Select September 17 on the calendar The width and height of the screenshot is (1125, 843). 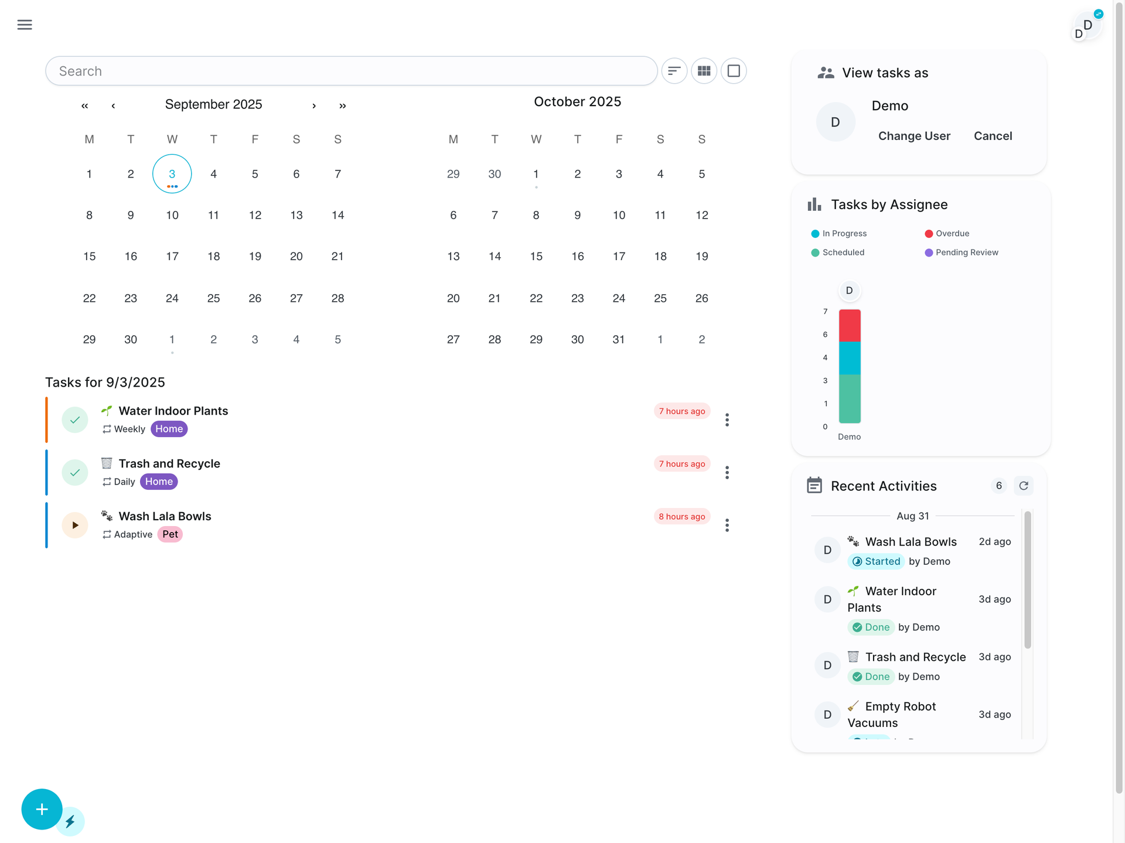point(172,256)
